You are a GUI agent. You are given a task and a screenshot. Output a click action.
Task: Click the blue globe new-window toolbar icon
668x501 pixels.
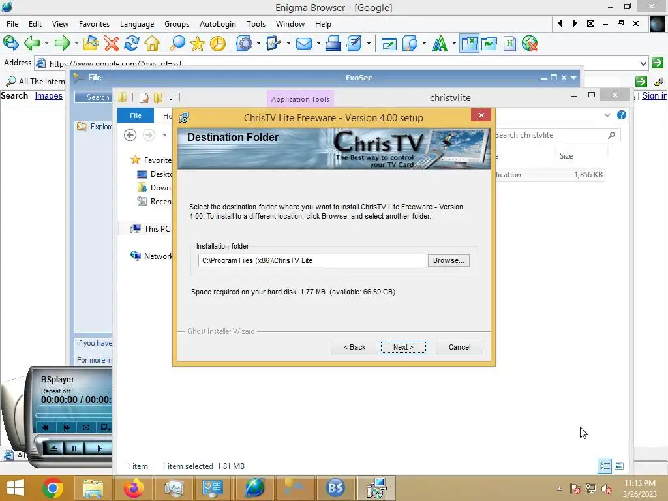point(10,43)
